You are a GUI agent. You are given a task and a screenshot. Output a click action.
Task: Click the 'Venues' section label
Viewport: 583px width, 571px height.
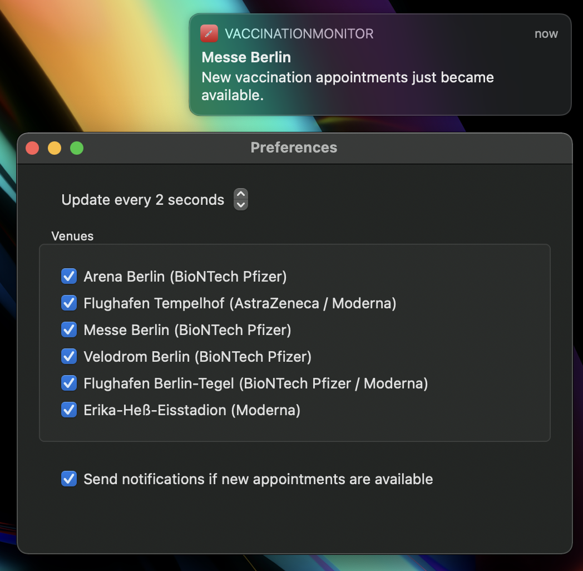point(72,236)
